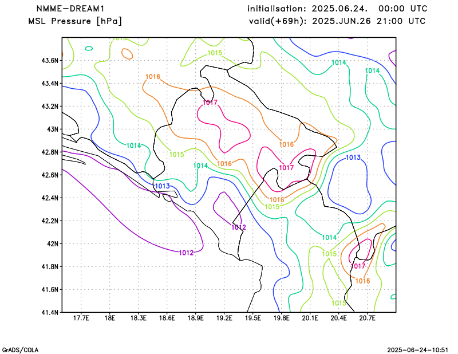Click the 42.4N latitude label
The image size is (458, 354).
click(x=50, y=198)
